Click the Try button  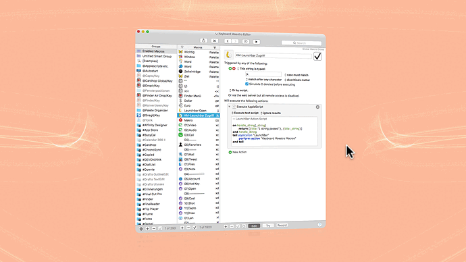[x=268, y=226]
